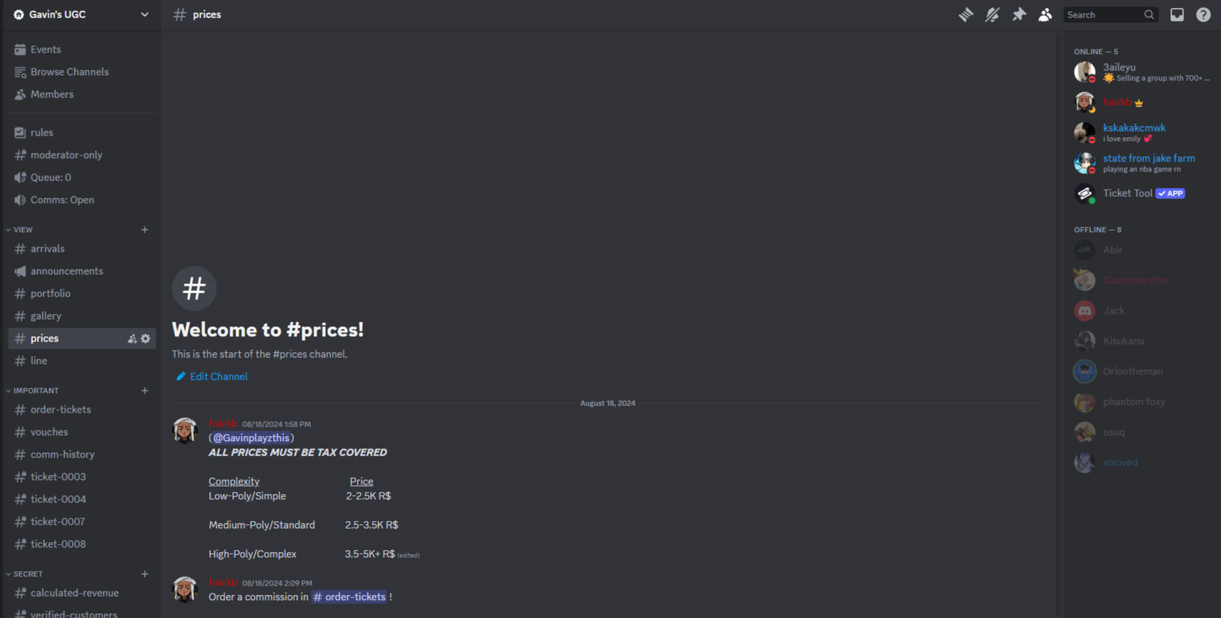Viewport: 1221px width, 618px height.
Task: Expand Gavin's UGC server dropdown
Action: pos(82,15)
